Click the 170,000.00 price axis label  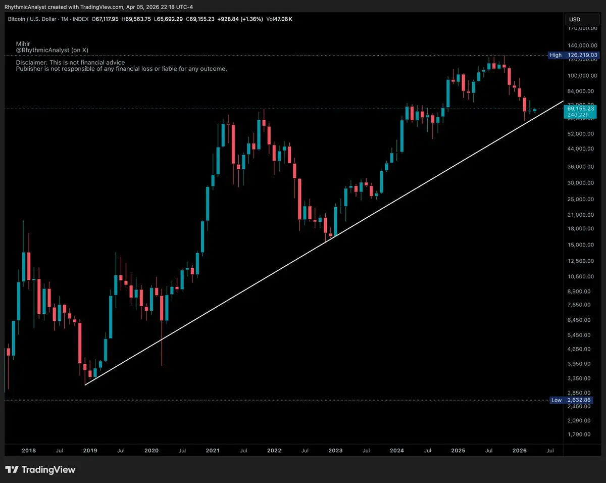tap(582, 29)
